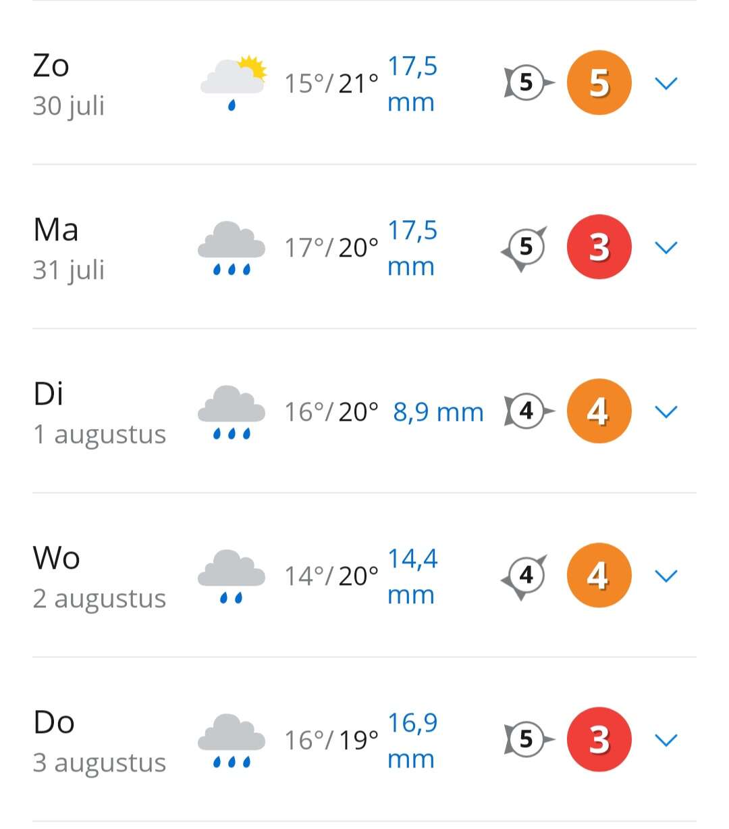
Task: Click the red score 3 badge on 31 juli
Action: (x=599, y=247)
